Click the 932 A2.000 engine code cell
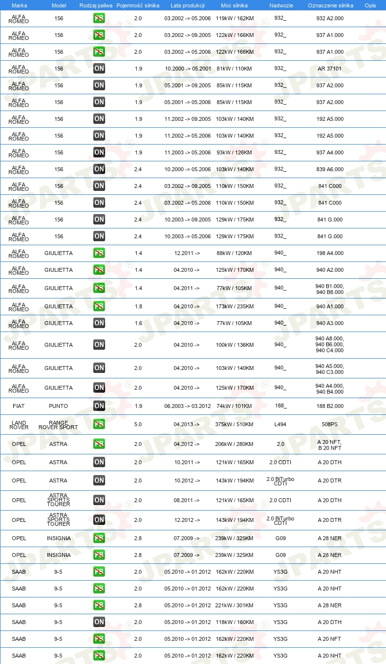 point(330,18)
